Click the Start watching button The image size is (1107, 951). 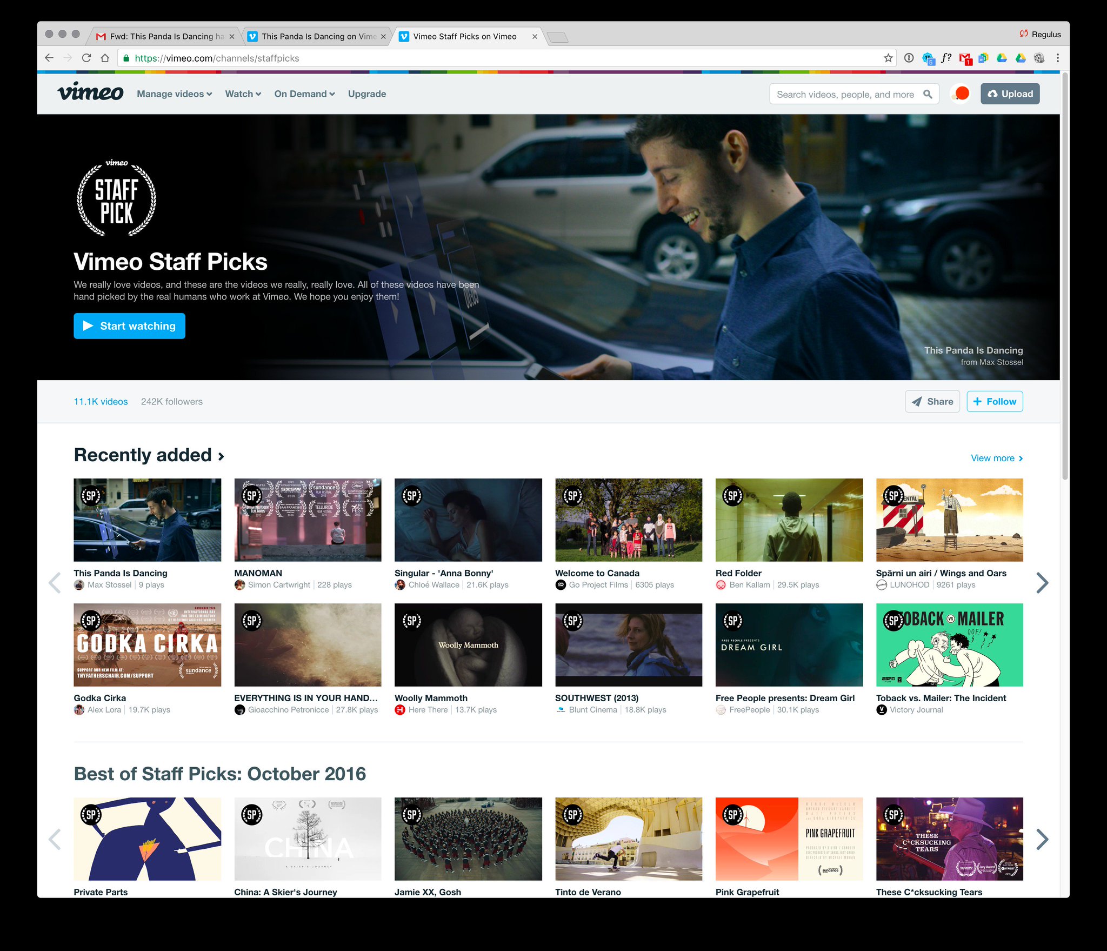(129, 326)
